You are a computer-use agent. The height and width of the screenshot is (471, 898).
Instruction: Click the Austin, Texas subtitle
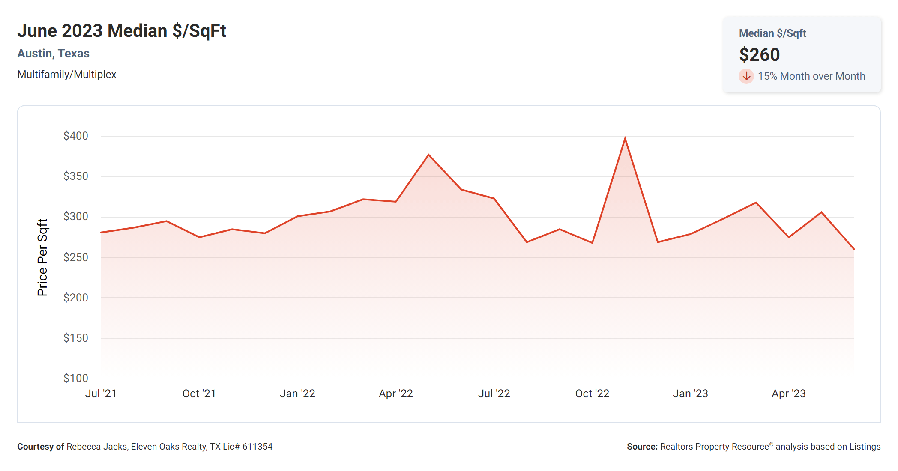pyautogui.click(x=53, y=54)
